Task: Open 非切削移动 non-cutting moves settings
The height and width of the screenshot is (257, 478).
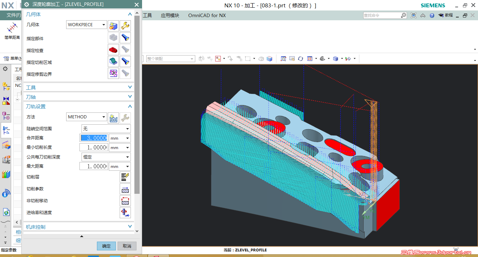Action: click(125, 201)
